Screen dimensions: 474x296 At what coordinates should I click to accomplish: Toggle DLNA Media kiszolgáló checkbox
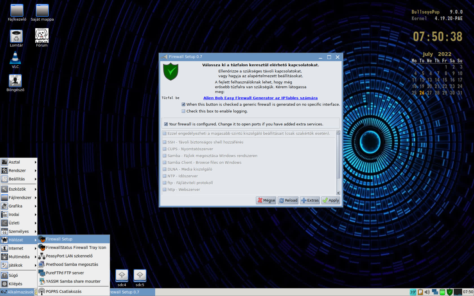click(164, 169)
